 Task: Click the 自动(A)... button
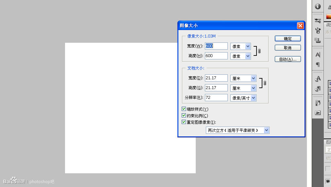tap(288, 59)
